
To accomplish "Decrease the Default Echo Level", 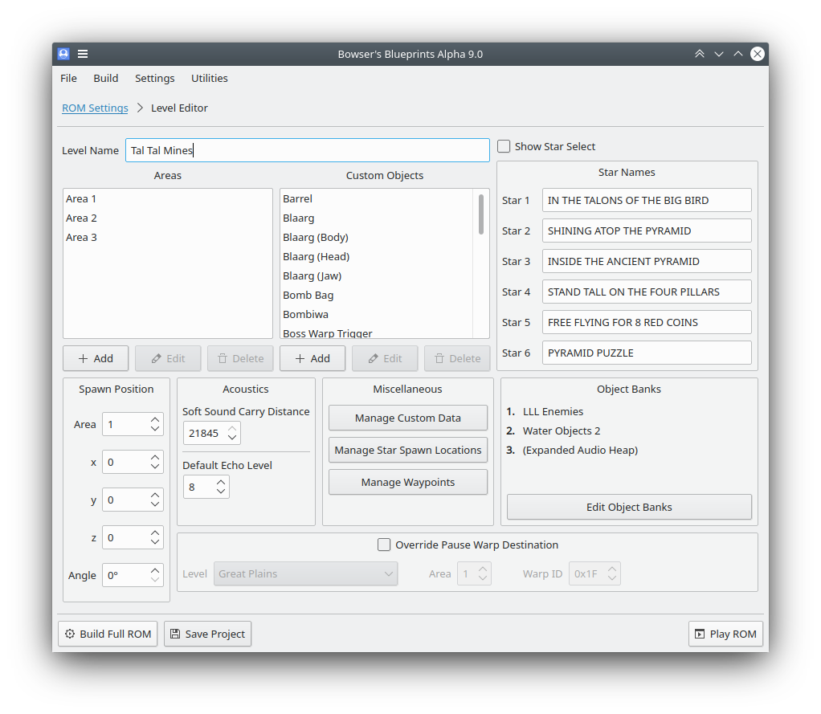I will (221, 492).
